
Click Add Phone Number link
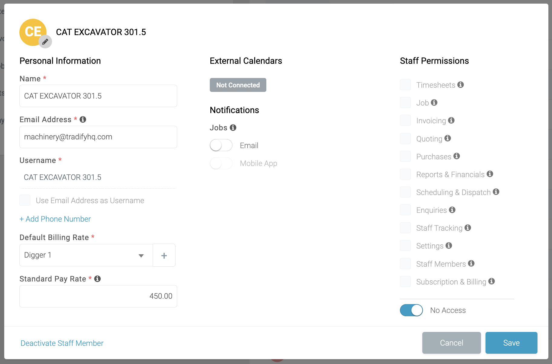point(55,219)
